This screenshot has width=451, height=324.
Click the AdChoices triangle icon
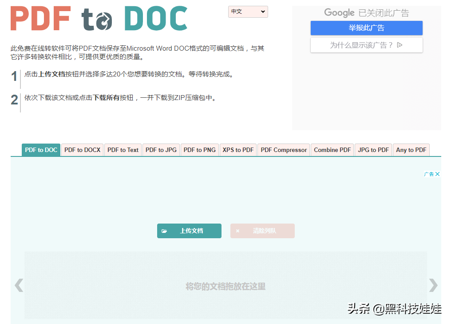[400, 45]
